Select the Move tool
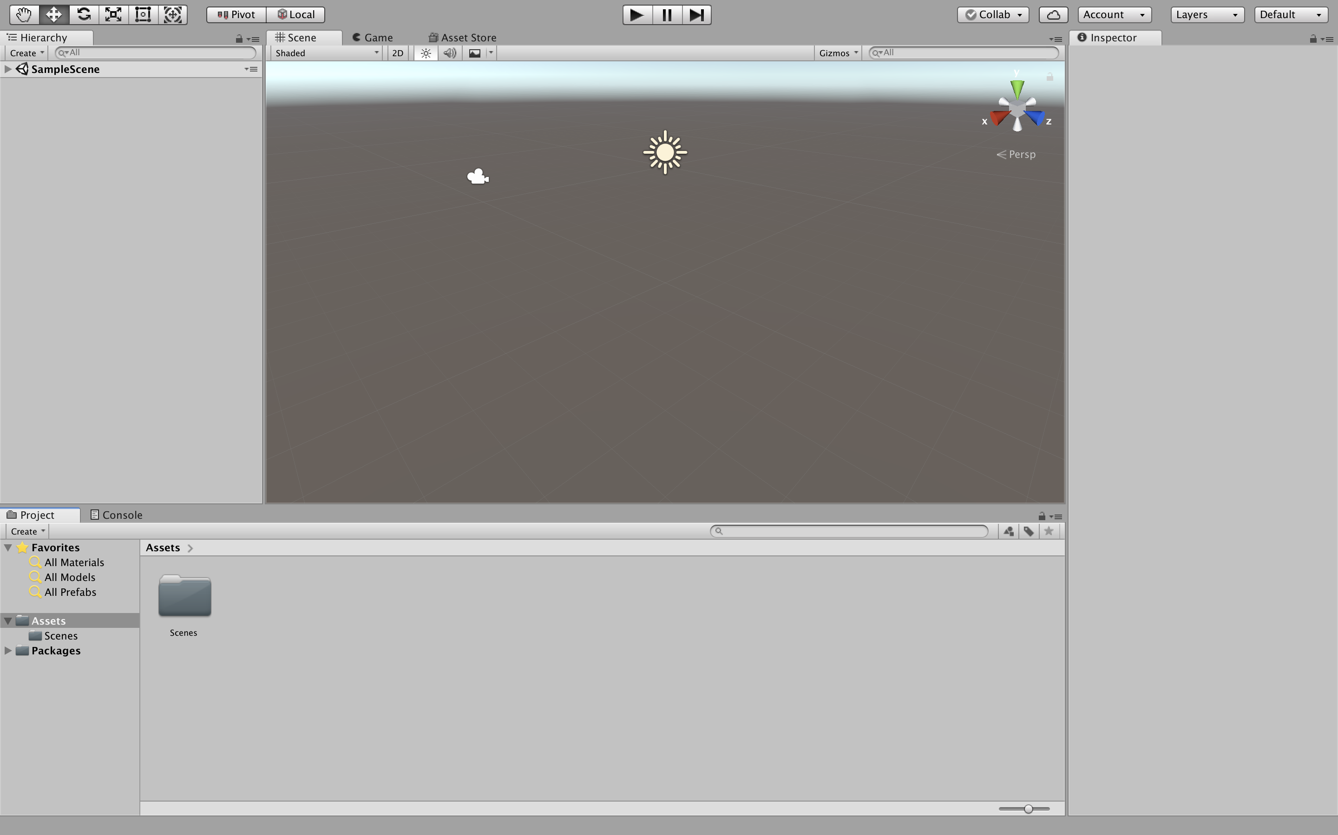Image resolution: width=1338 pixels, height=835 pixels. point(53,14)
